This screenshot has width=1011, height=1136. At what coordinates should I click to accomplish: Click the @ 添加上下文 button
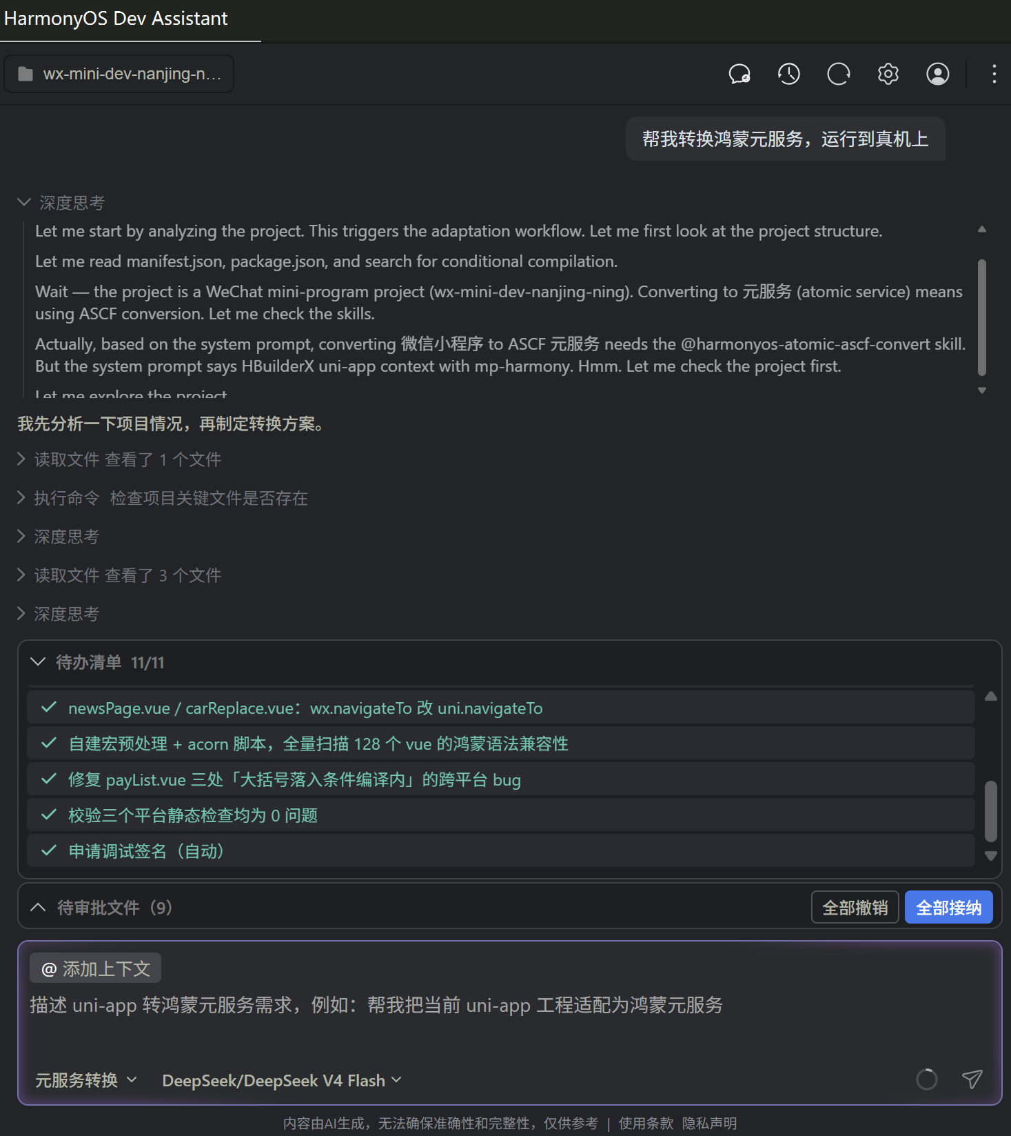(96, 968)
